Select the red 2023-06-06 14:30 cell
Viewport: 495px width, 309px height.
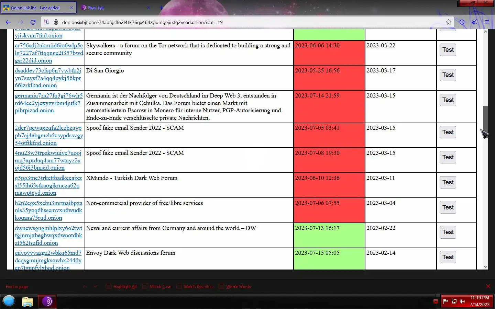click(329, 53)
